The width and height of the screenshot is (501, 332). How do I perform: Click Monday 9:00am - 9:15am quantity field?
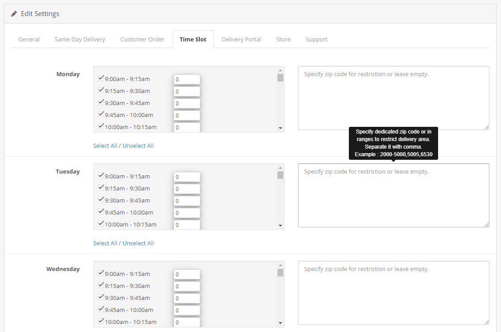(187, 79)
